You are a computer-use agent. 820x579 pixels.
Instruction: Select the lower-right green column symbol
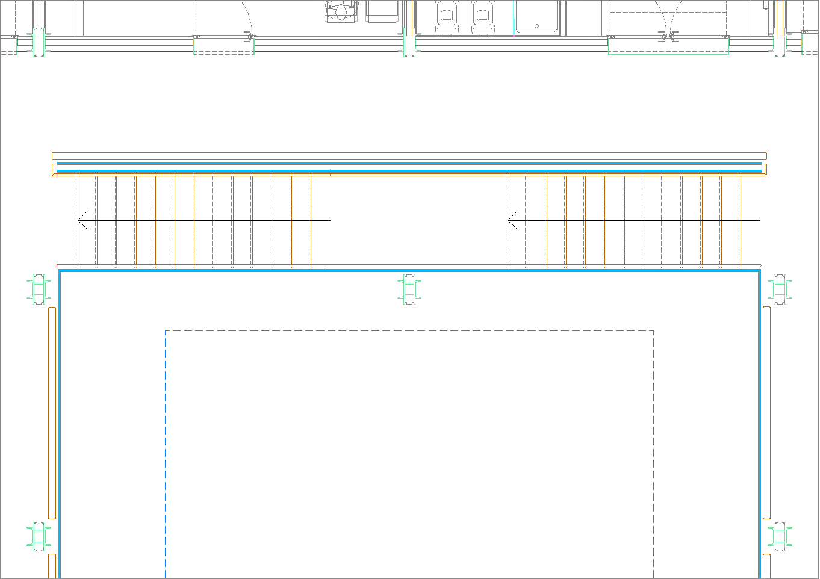tap(780, 536)
